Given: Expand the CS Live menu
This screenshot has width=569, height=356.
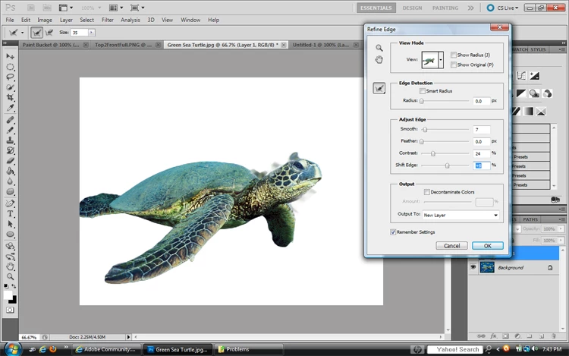Looking at the screenshot, I should 505,8.
